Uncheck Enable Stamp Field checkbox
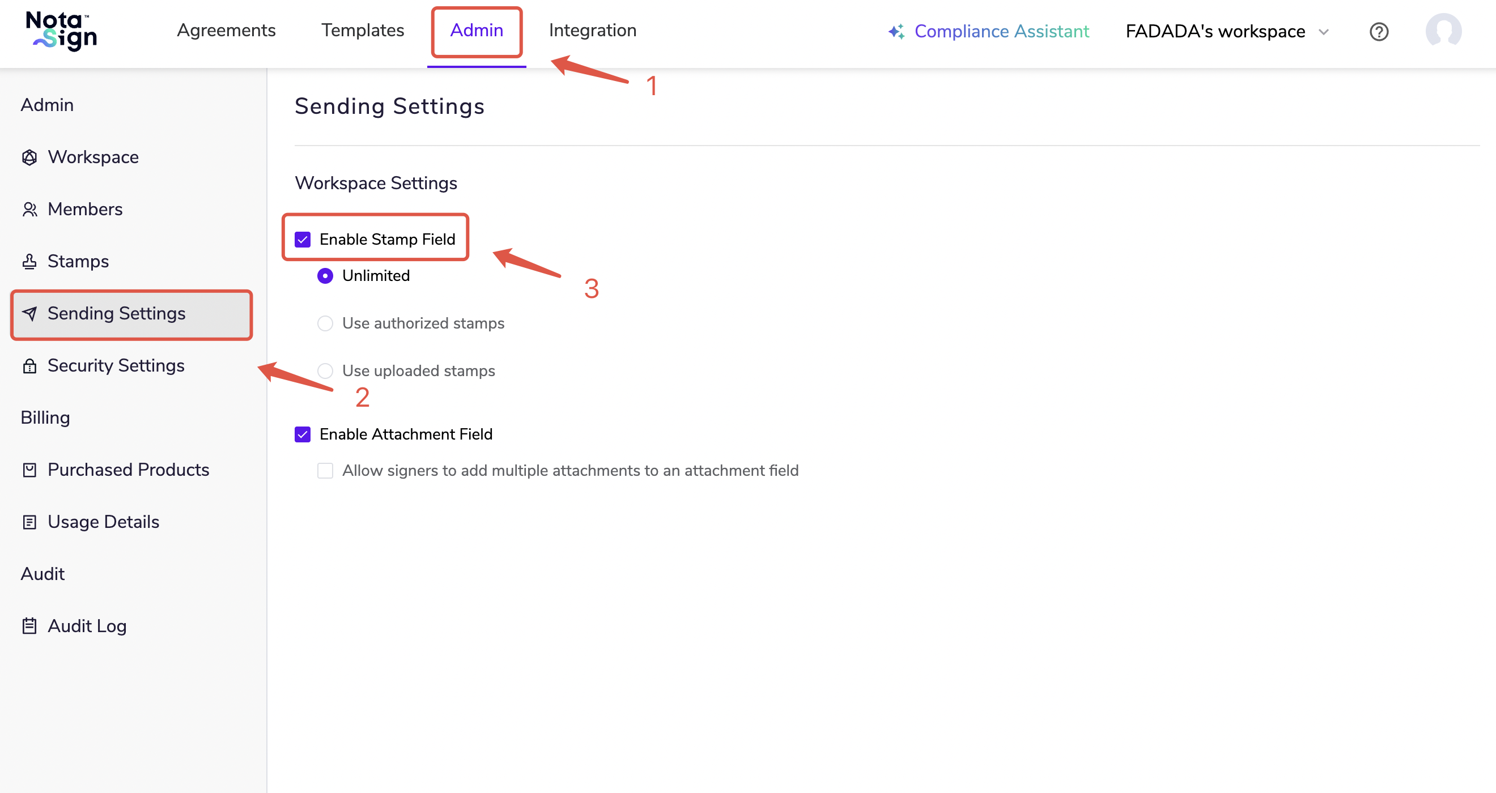The width and height of the screenshot is (1496, 793). 303,240
